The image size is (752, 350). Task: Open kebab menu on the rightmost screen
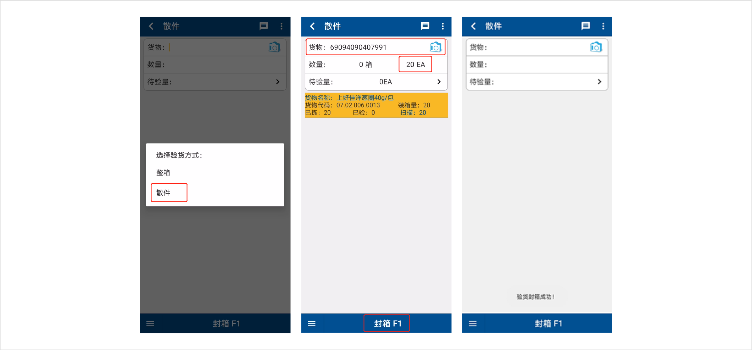coord(603,26)
